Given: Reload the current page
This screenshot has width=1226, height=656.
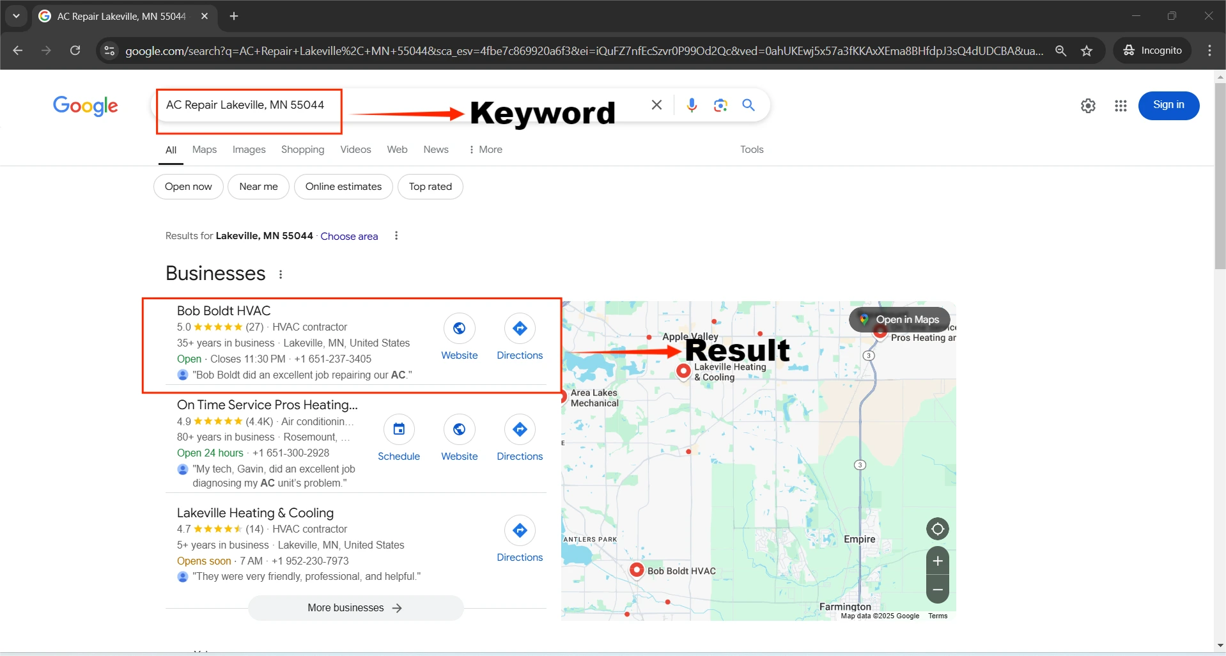Looking at the screenshot, I should 75,51.
